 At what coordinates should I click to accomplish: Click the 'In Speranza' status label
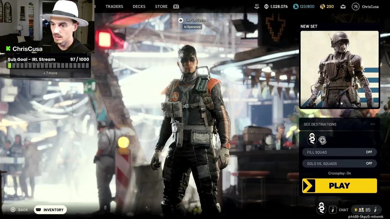pos(192,27)
